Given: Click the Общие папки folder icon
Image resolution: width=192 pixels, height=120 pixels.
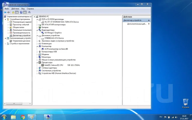Looking at the screenshot, I should pyautogui.click(x=11, y=27).
